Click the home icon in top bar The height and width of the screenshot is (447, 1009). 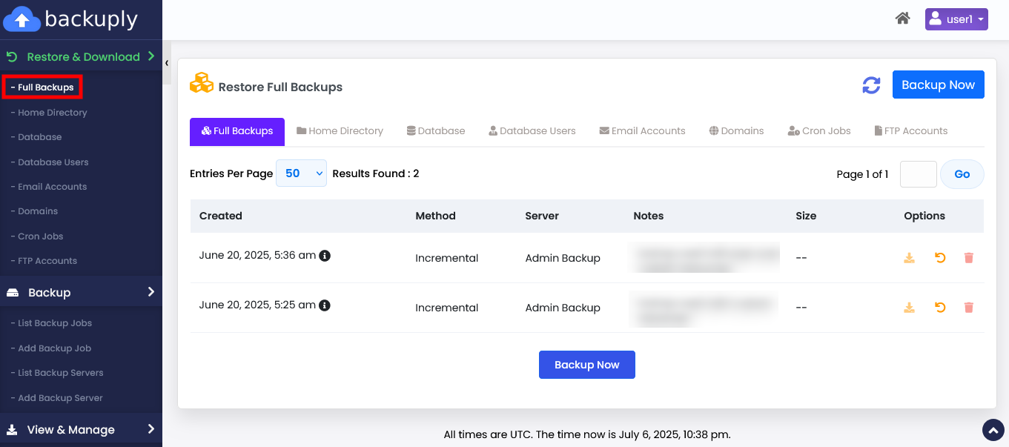coord(902,19)
